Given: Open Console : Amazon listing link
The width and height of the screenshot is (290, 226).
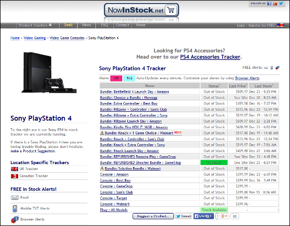Looking at the screenshot, I should 114,174.
